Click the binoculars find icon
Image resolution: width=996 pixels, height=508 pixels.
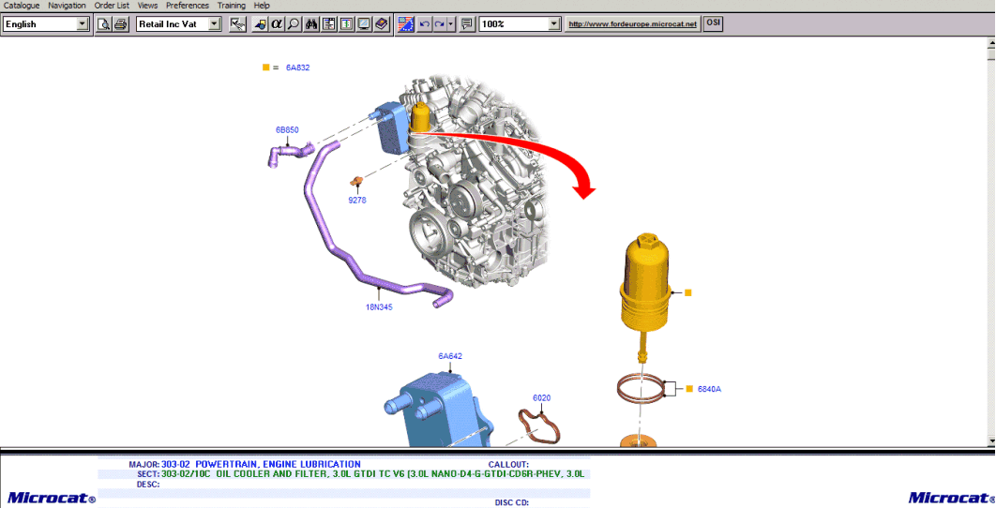311,24
